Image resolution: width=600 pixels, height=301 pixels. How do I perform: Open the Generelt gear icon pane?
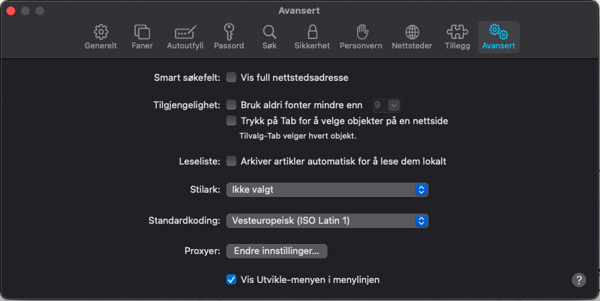pos(100,37)
